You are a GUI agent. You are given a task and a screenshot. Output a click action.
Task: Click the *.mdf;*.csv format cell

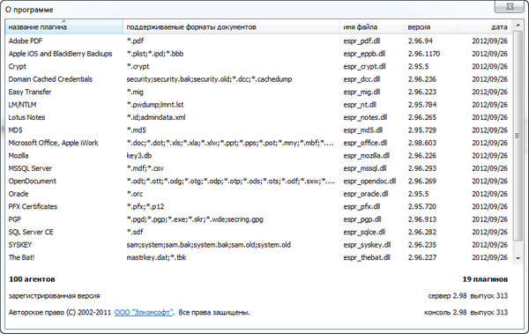(145, 168)
